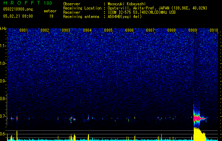Click the Receiving antenna field label

coord(81,17)
